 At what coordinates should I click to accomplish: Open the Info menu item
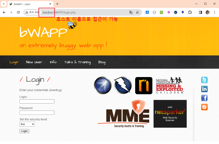pyautogui.click(x=53, y=62)
